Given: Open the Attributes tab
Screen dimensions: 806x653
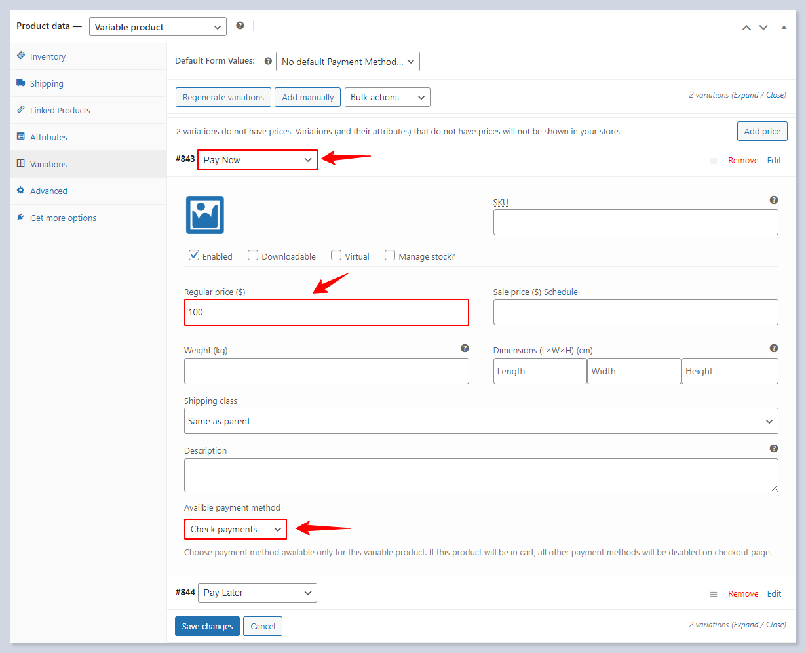Looking at the screenshot, I should tap(48, 137).
